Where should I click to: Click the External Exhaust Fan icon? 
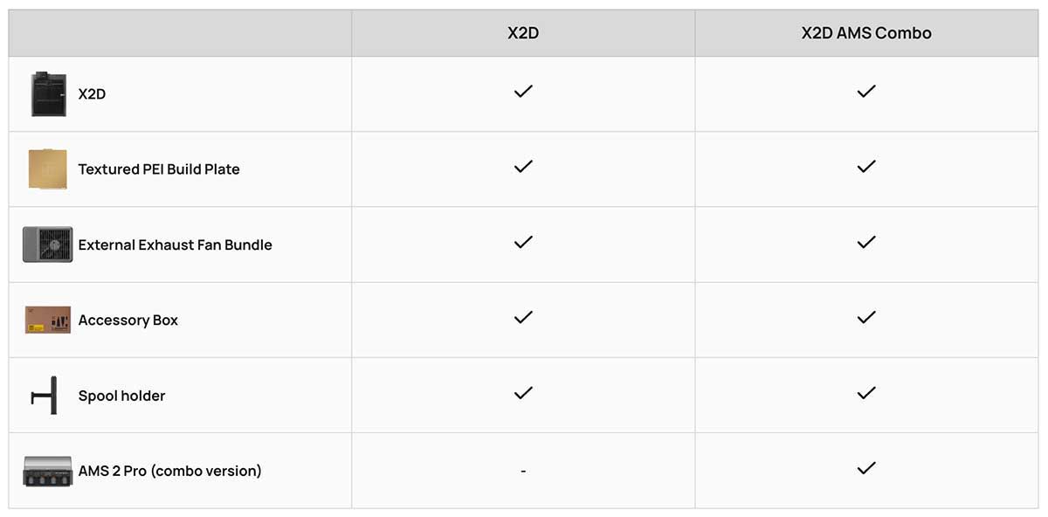click(x=47, y=245)
